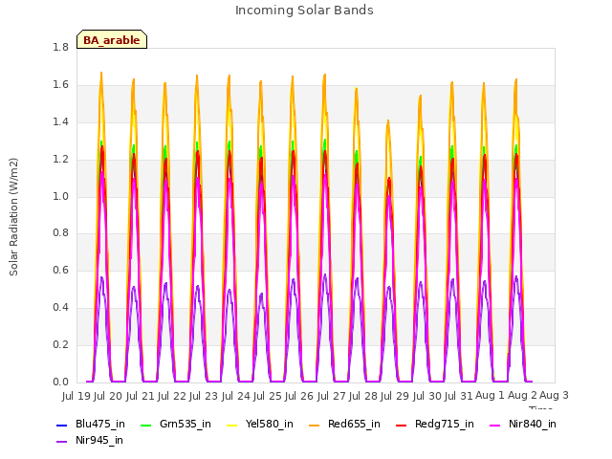Select the Blu475_in legend label
This screenshot has height=459, width=612.
click(x=99, y=424)
